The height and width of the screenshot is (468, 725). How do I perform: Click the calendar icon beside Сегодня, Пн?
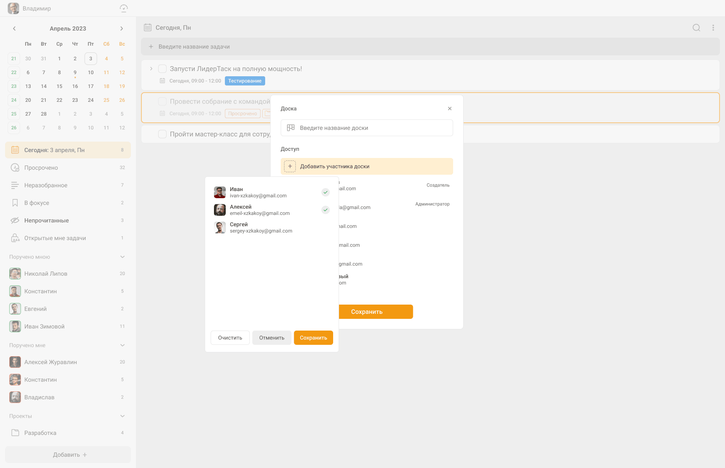(x=148, y=28)
